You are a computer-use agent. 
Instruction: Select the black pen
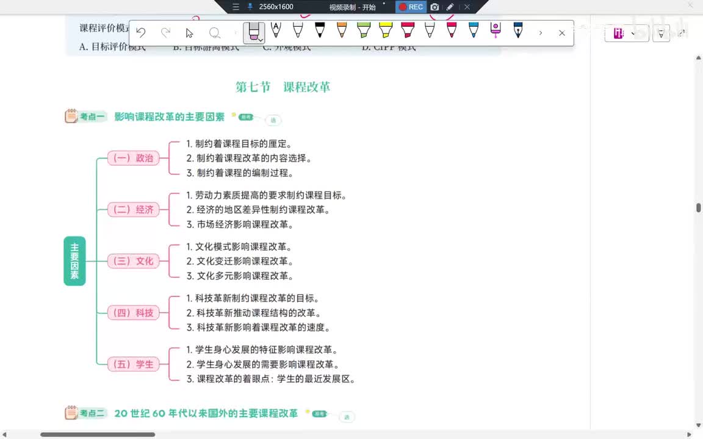[x=320, y=30]
